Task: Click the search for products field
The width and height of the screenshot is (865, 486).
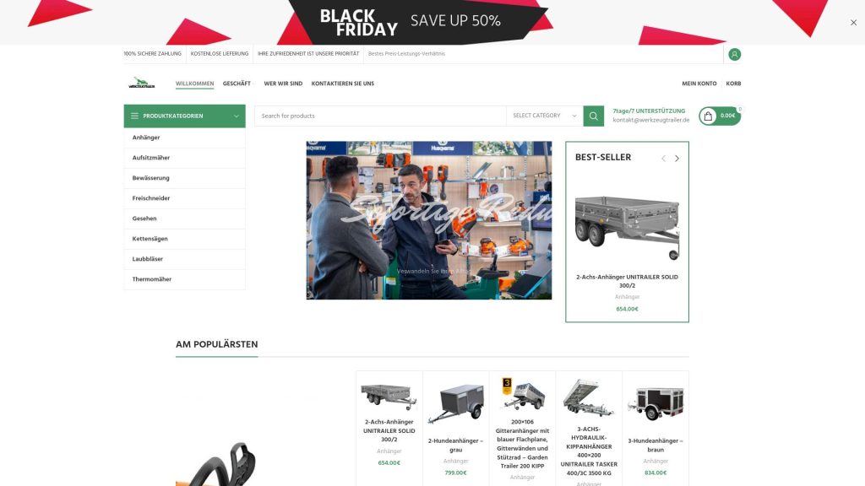Action: click(380, 116)
